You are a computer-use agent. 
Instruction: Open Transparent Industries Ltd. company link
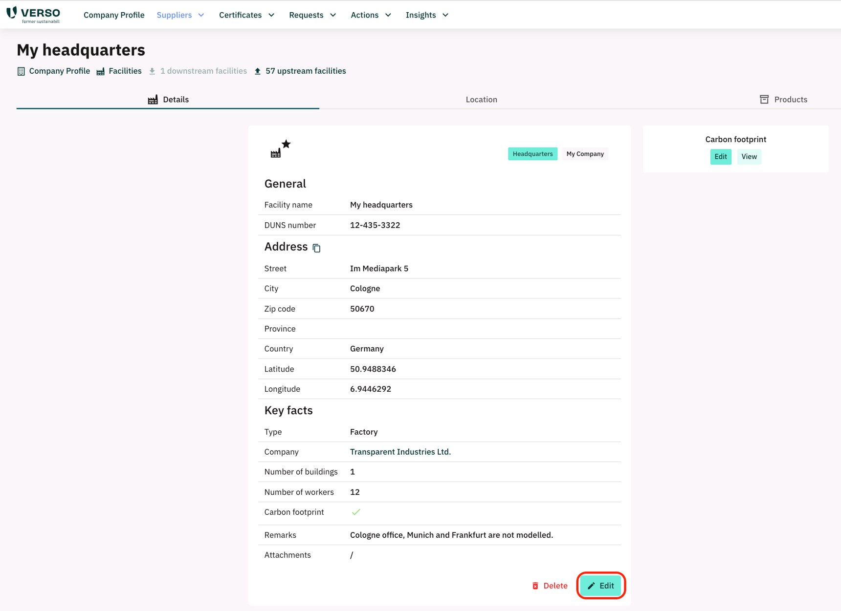(400, 452)
